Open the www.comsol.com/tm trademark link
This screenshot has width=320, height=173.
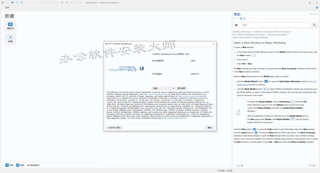[174, 118]
